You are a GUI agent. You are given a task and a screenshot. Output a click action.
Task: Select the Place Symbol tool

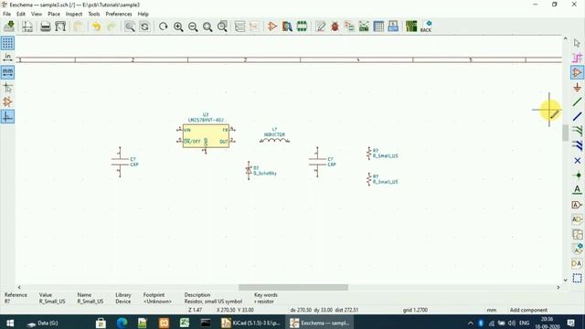[577, 72]
